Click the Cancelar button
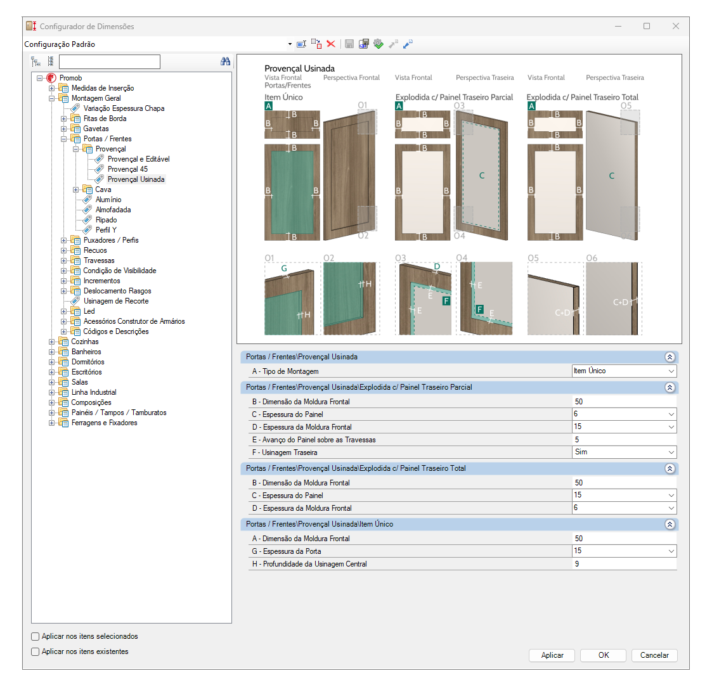This screenshot has width=719, height=692. pos(654,655)
